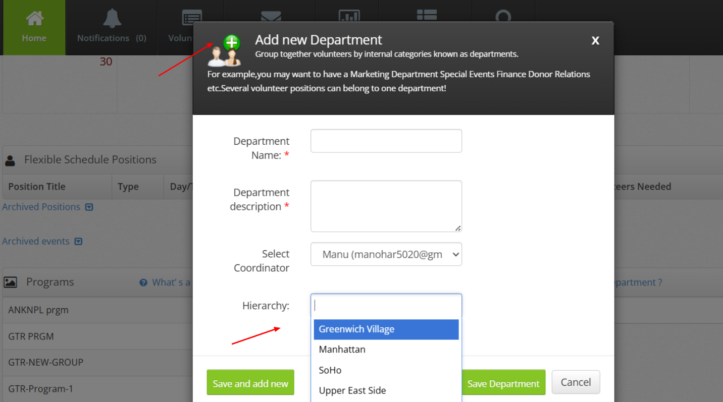Click the Hierarchy search input box

click(386, 306)
